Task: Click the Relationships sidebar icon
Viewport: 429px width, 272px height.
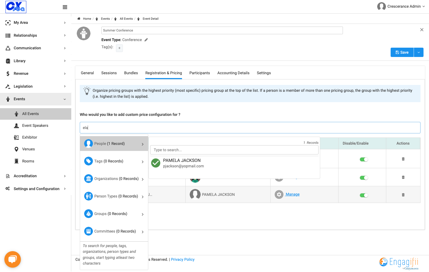Action: coord(8,35)
